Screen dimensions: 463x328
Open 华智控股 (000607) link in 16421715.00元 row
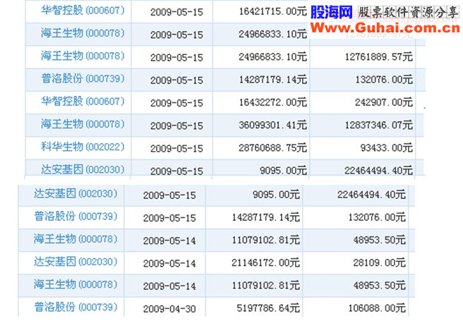(x=83, y=11)
